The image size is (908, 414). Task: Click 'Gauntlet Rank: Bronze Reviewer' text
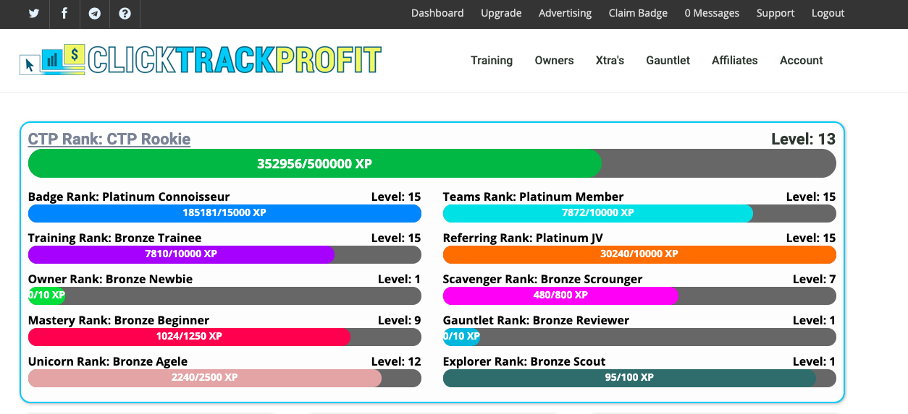pyautogui.click(x=537, y=320)
